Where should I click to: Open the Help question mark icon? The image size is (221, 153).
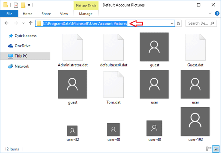(216, 14)
